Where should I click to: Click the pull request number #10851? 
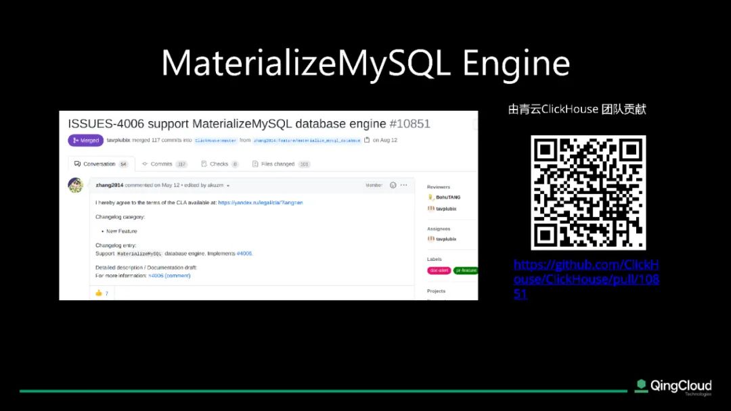click(x=409, y=123)
